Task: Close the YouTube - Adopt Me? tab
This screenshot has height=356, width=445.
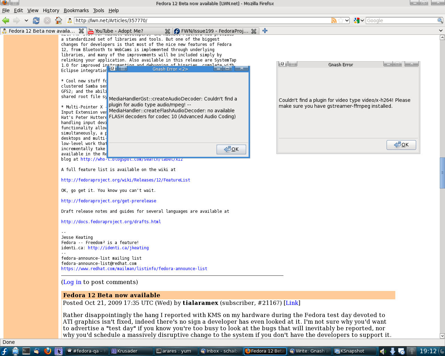Action: 168,31
